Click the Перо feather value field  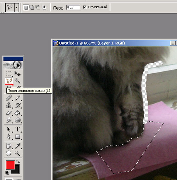tap(73, 7)
